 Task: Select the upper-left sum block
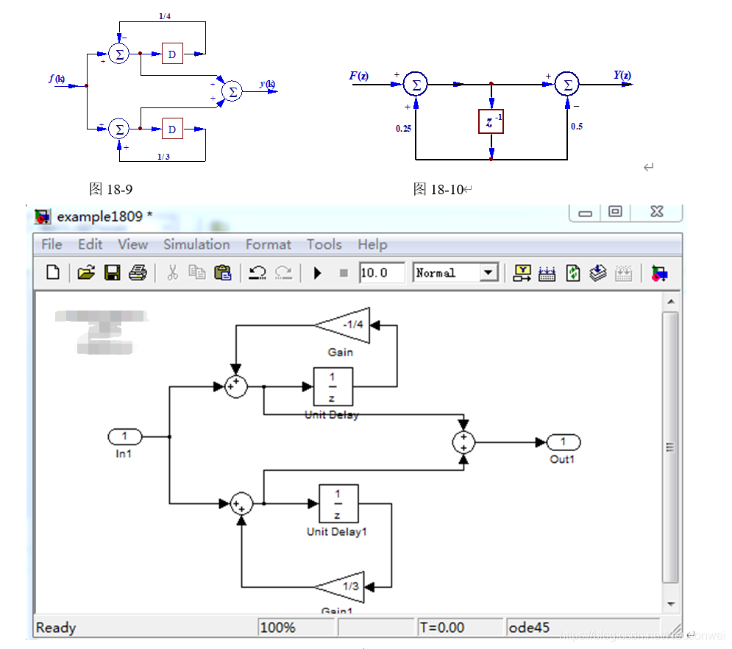click(235, 386)
